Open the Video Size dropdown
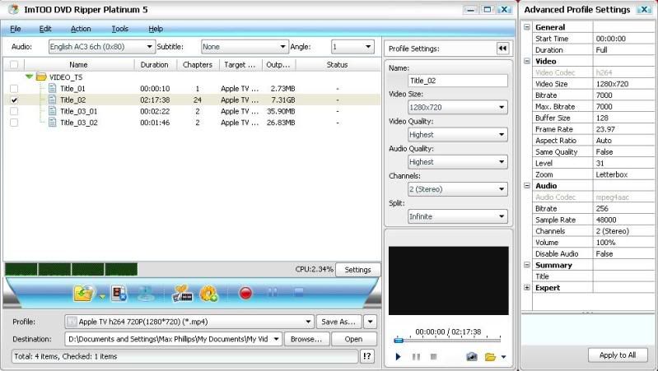The image size is (658, 371). click(457, 107)
